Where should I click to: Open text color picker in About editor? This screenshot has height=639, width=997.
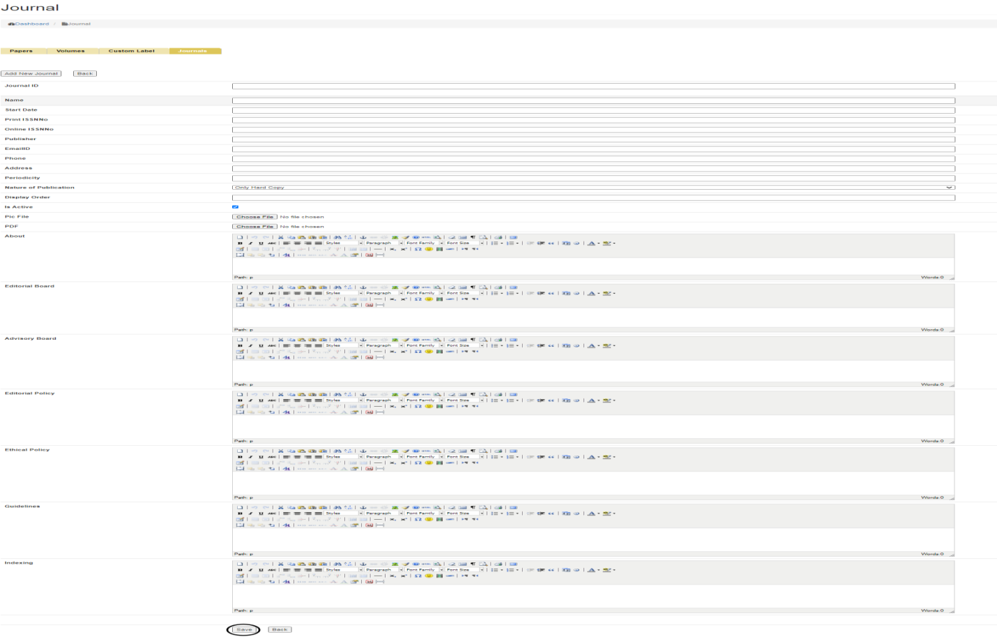coord(591,243)
